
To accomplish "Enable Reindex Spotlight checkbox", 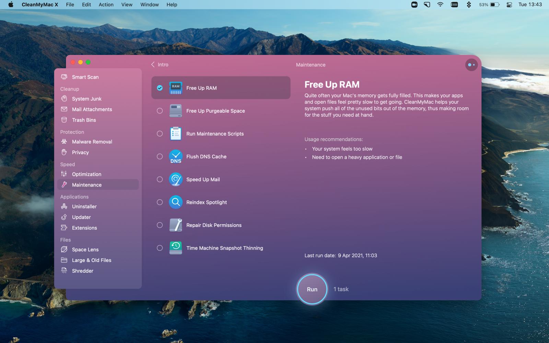I will pos(160,202).
